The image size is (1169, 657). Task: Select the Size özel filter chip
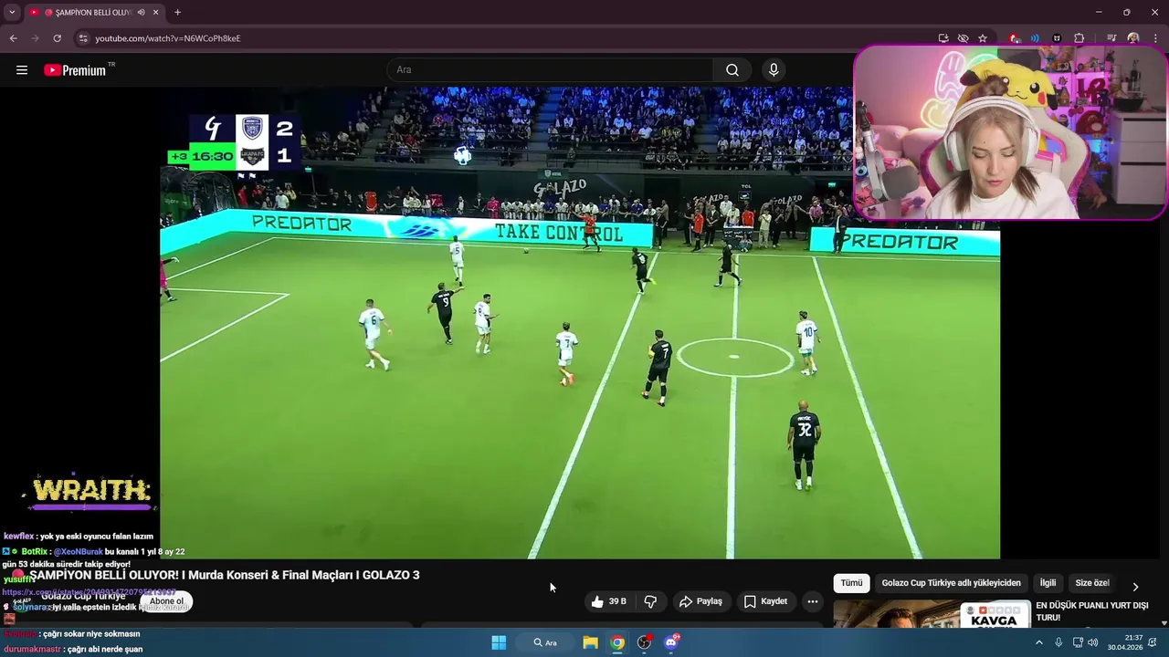click(x=1091, y=583)
